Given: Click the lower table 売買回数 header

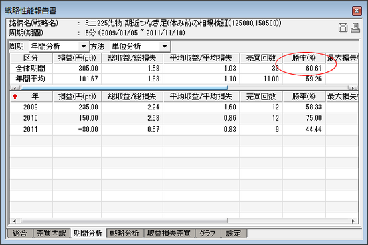Looking at the screenshot, I should (x=261, y=97).
